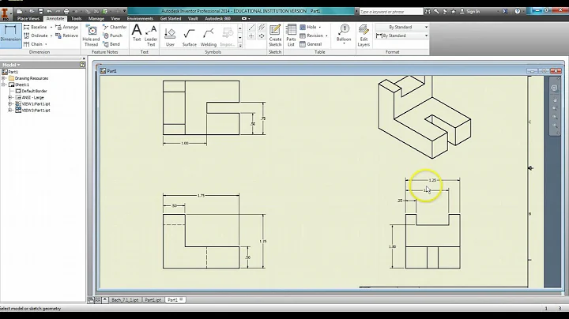Click the Centerline Bisector hatch icon
569x319 pixels.
pyautogui.click(x=262, y=27)
